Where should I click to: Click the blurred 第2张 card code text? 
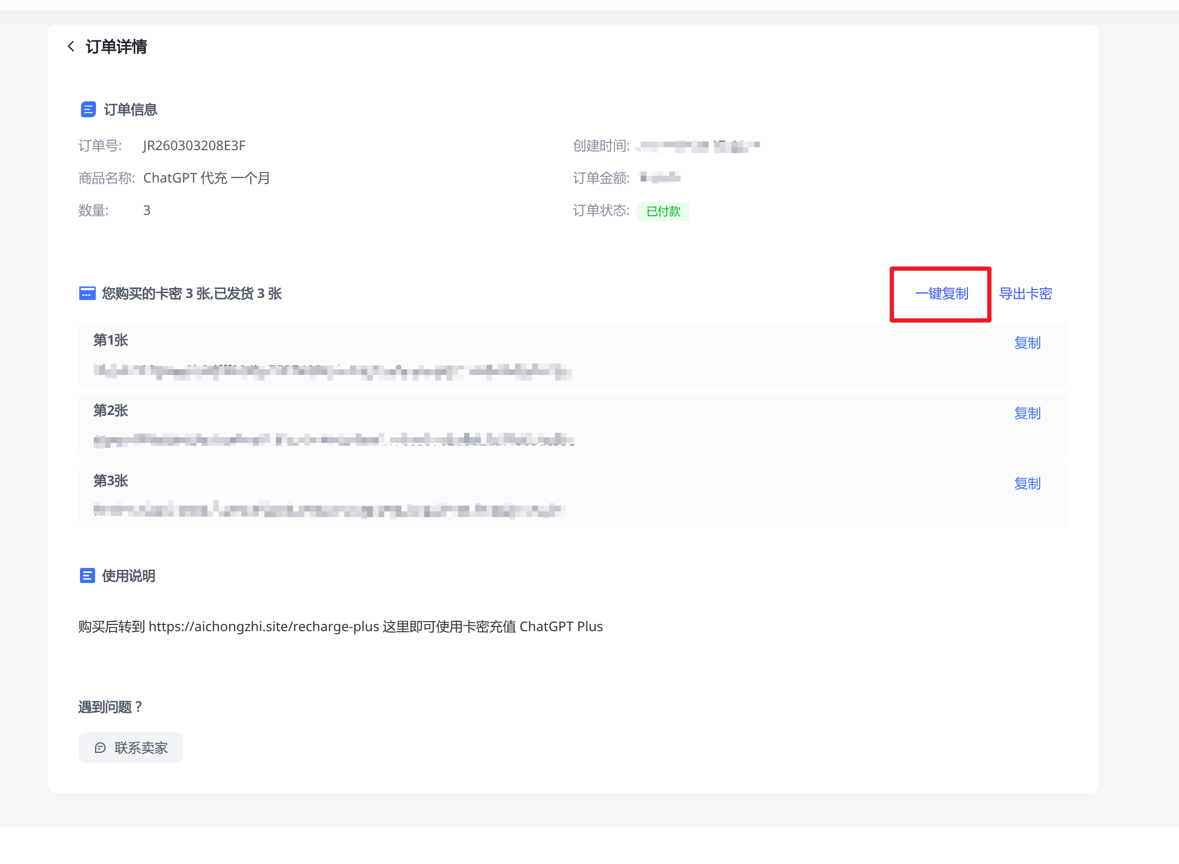point(333,441)
